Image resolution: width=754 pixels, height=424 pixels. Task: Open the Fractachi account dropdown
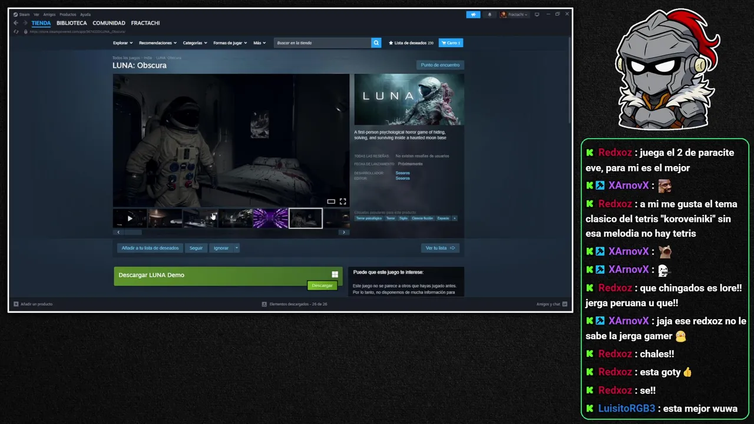pos(514,14)
